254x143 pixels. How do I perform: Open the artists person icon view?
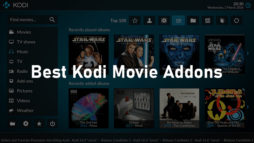tap(149, 20)
